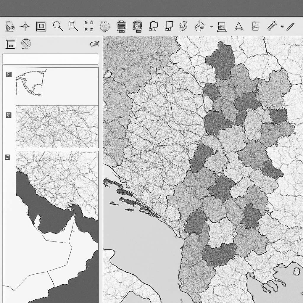The image size is (303, 303).
Task: Toggle the dark square beside the coastline layer
Action: click(8, 157)
